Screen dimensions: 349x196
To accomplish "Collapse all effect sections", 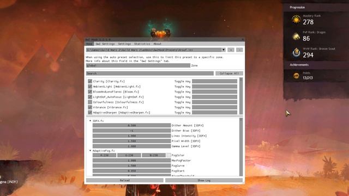I will coord(229,73).
